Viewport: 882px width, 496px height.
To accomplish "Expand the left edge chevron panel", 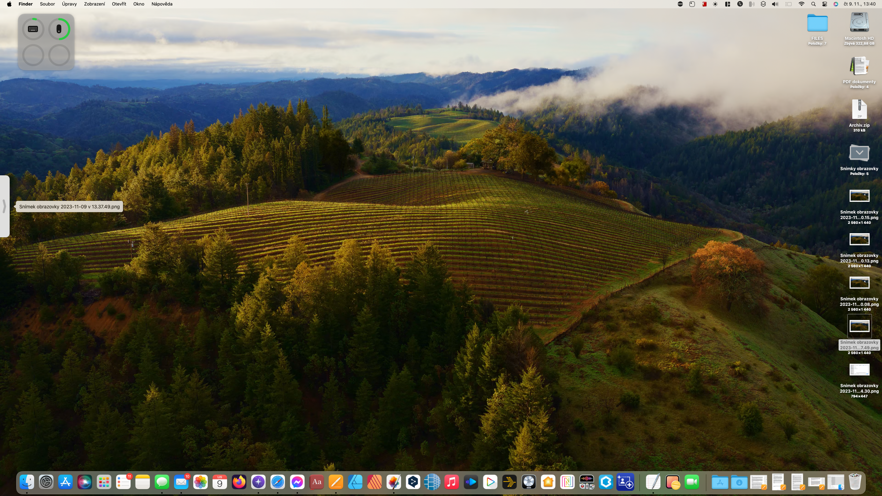I will 4,206.
